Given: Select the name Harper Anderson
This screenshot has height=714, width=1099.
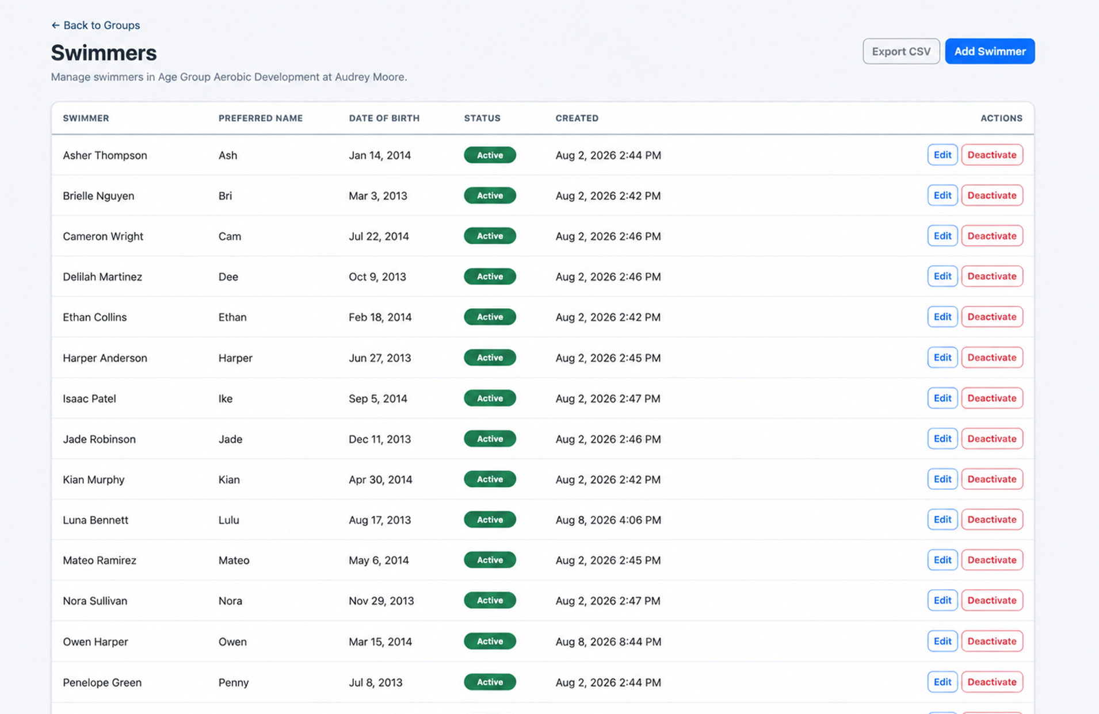Looking at the screenshot, I should pos(105,358).
